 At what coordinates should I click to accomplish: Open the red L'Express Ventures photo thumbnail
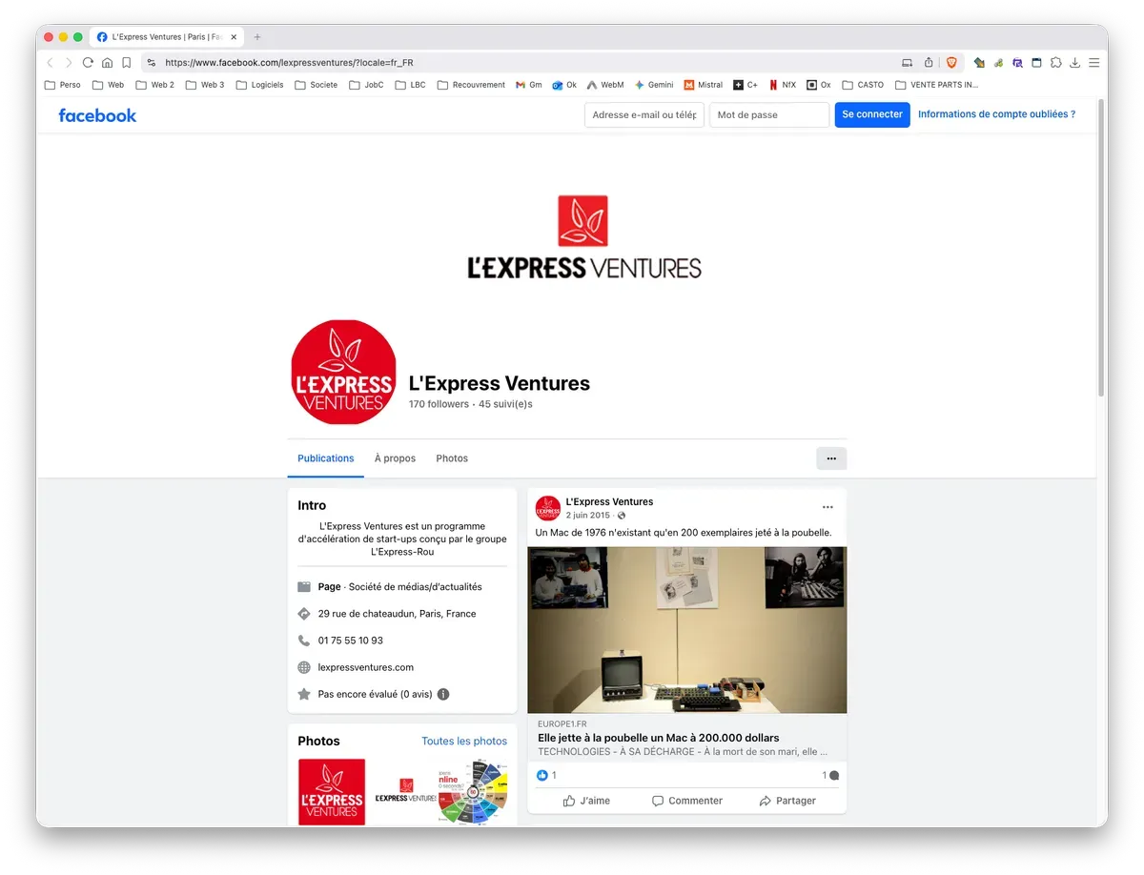pos(332,791)
